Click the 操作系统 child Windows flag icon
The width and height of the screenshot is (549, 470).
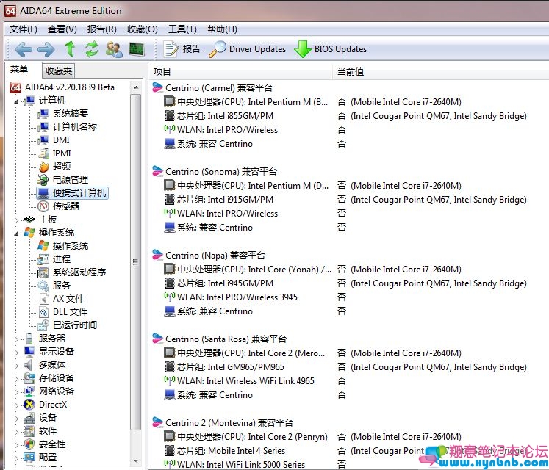coord(43,246)
